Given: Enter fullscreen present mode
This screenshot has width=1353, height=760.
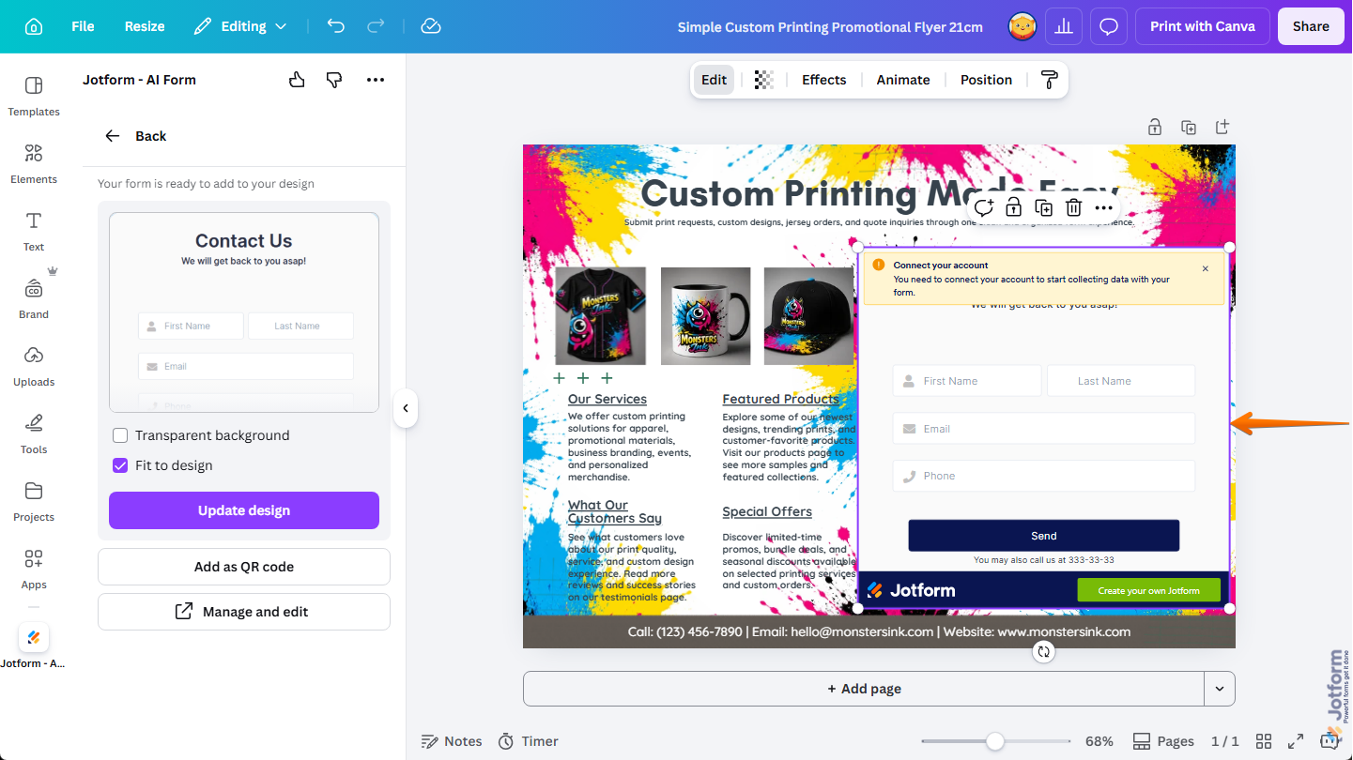Looking at the screenshot, I should coord(1296,741).
